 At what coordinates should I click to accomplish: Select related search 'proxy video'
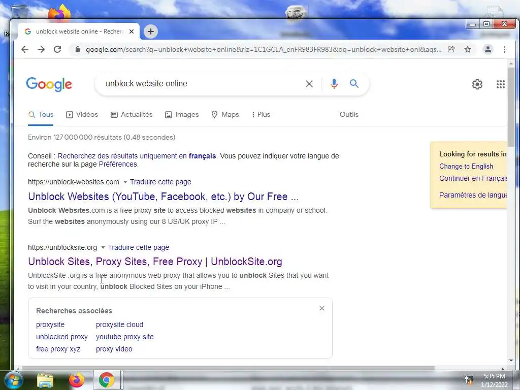click(114, 349)
